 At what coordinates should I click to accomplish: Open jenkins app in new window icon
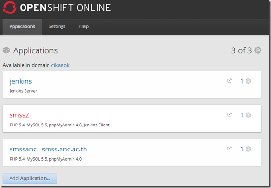(x=229, y=81)
